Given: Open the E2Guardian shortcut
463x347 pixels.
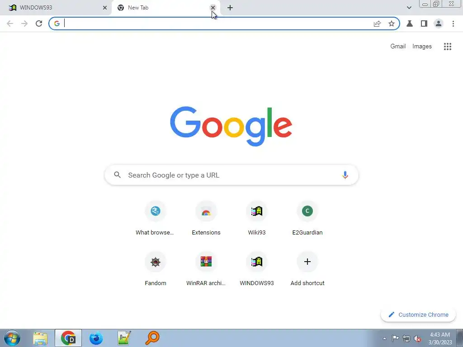Looking at the screenshot, I should [307, 218].
